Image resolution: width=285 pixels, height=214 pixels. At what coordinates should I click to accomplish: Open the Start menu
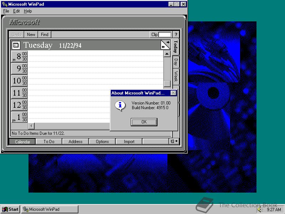click(10, 209)
